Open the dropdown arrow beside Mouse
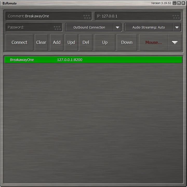 point(175,42)
